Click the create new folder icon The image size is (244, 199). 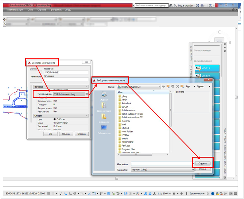click(182, 87)
